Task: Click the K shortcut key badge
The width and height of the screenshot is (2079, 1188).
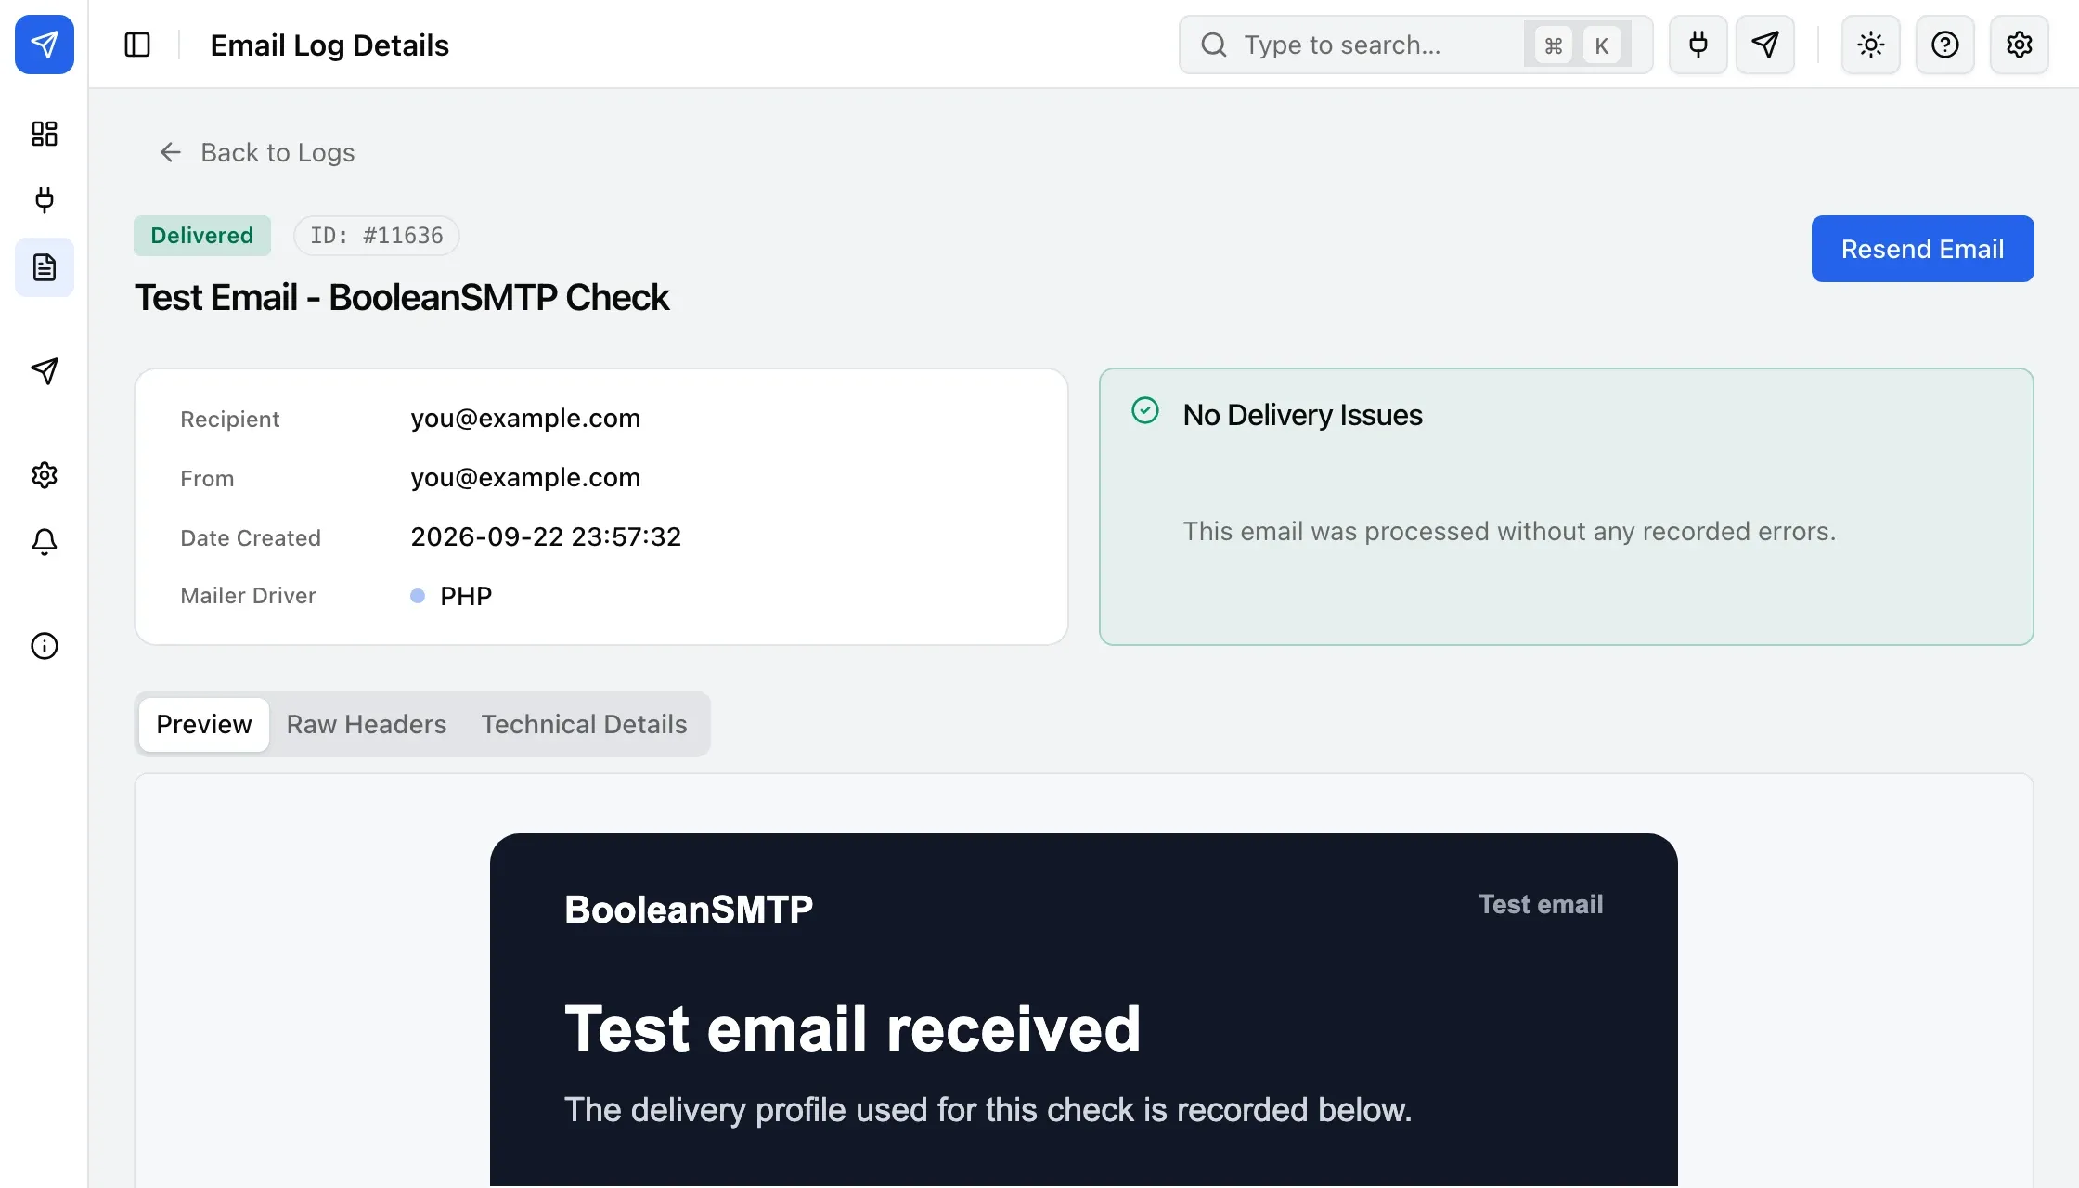Action: 1602,45
